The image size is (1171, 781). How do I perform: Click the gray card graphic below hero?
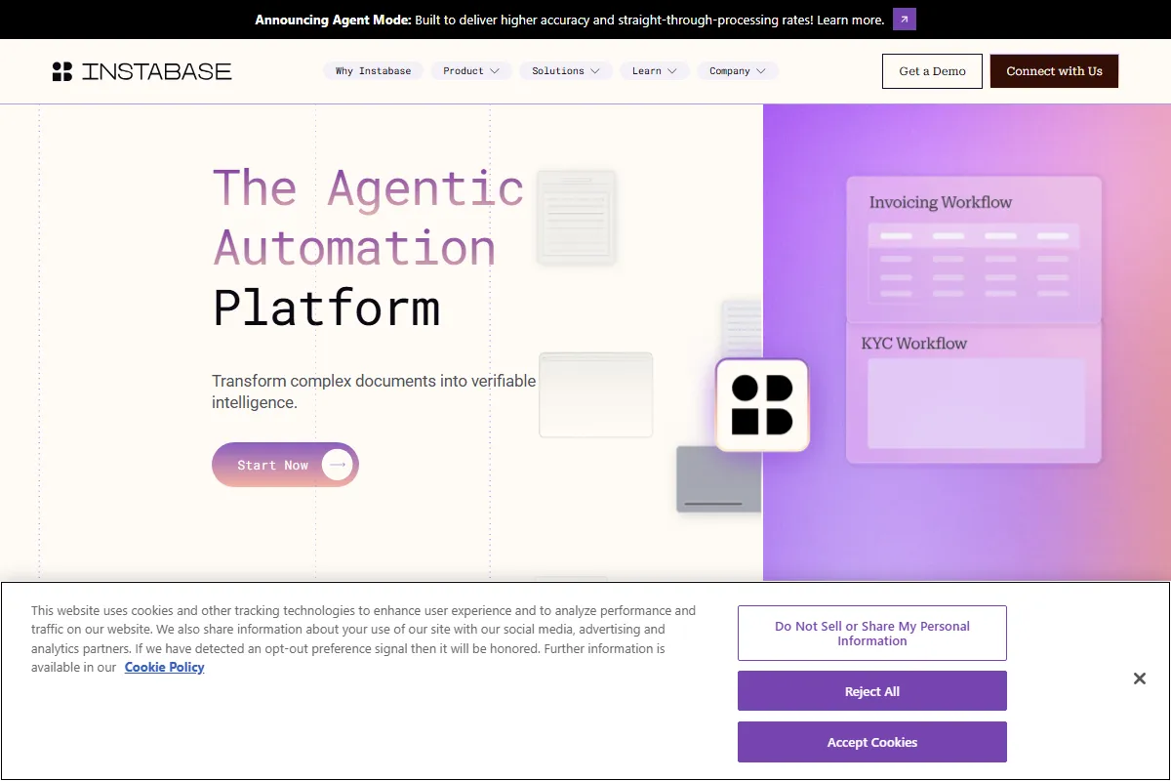[x=718, y=478]
